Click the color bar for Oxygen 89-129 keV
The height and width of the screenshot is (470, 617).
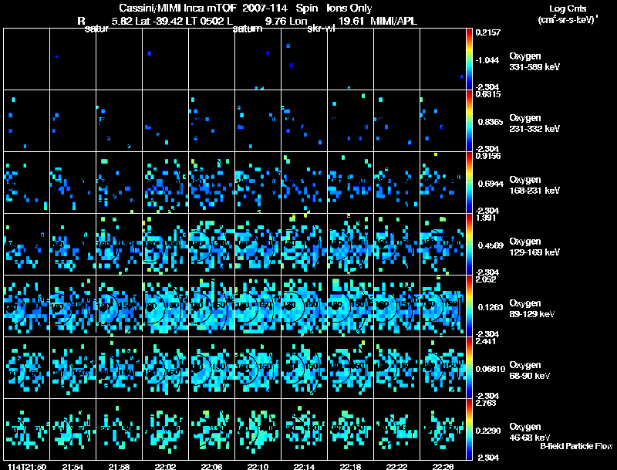pos(470,306)
